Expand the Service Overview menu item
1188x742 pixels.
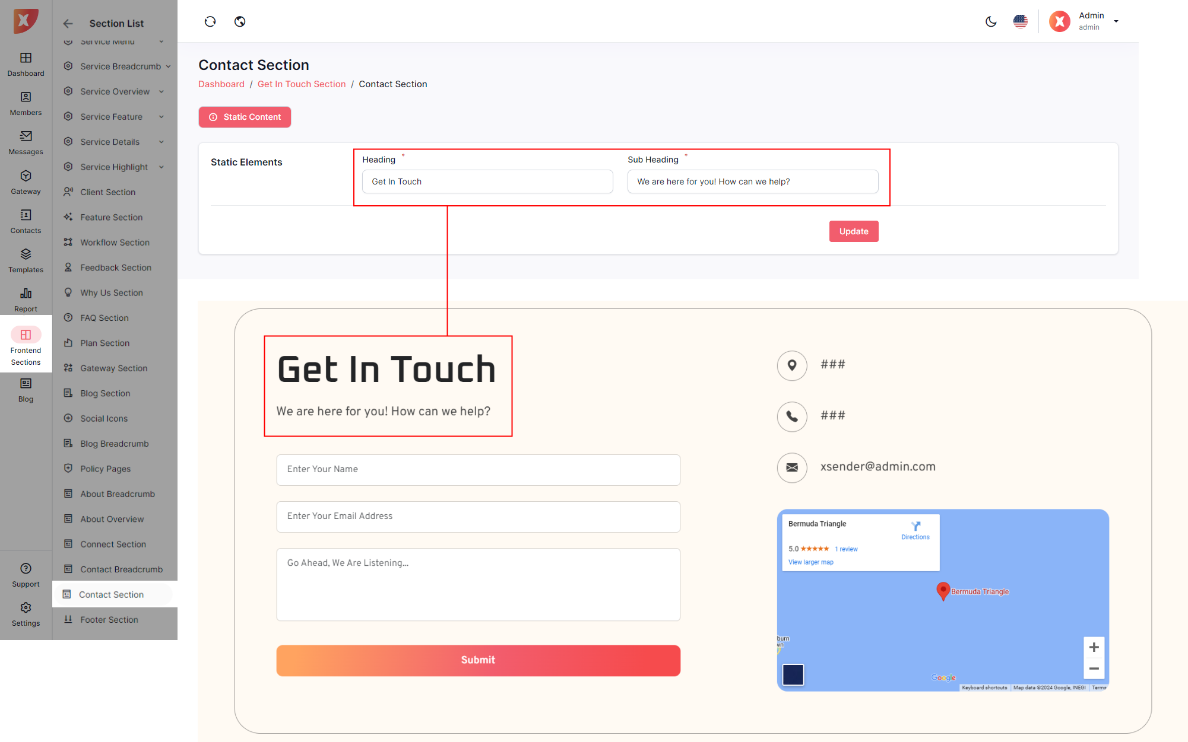(115, 92)
